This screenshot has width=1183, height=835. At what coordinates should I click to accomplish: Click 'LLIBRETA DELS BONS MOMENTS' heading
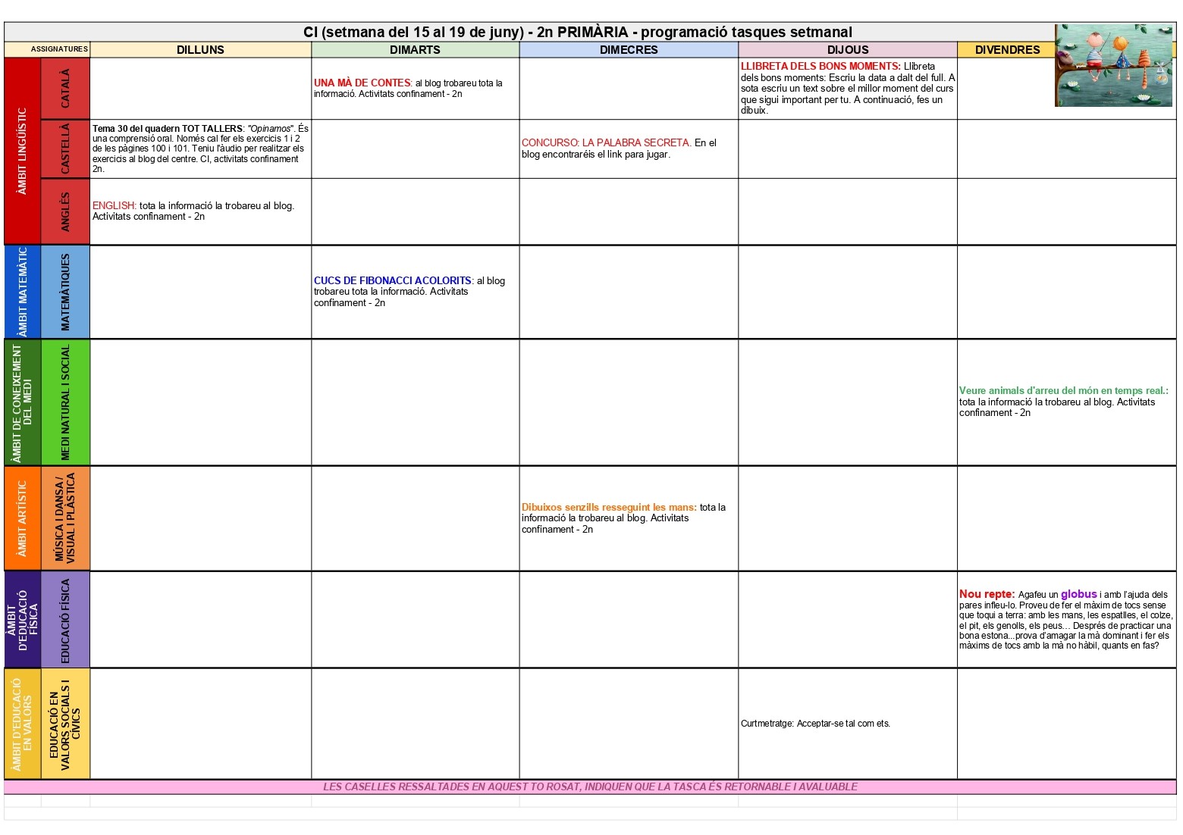coord(820,67)
